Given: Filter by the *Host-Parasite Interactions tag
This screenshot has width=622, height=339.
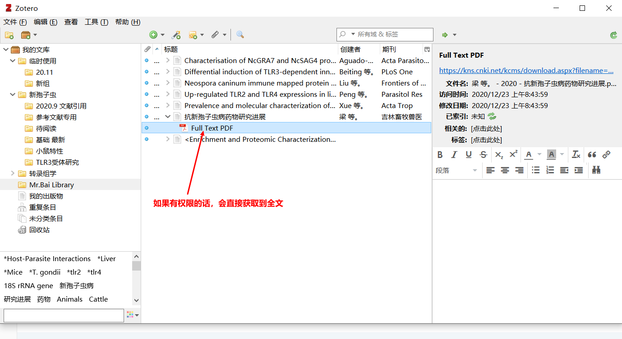Looking at the screenshot, I should [47, 259].
